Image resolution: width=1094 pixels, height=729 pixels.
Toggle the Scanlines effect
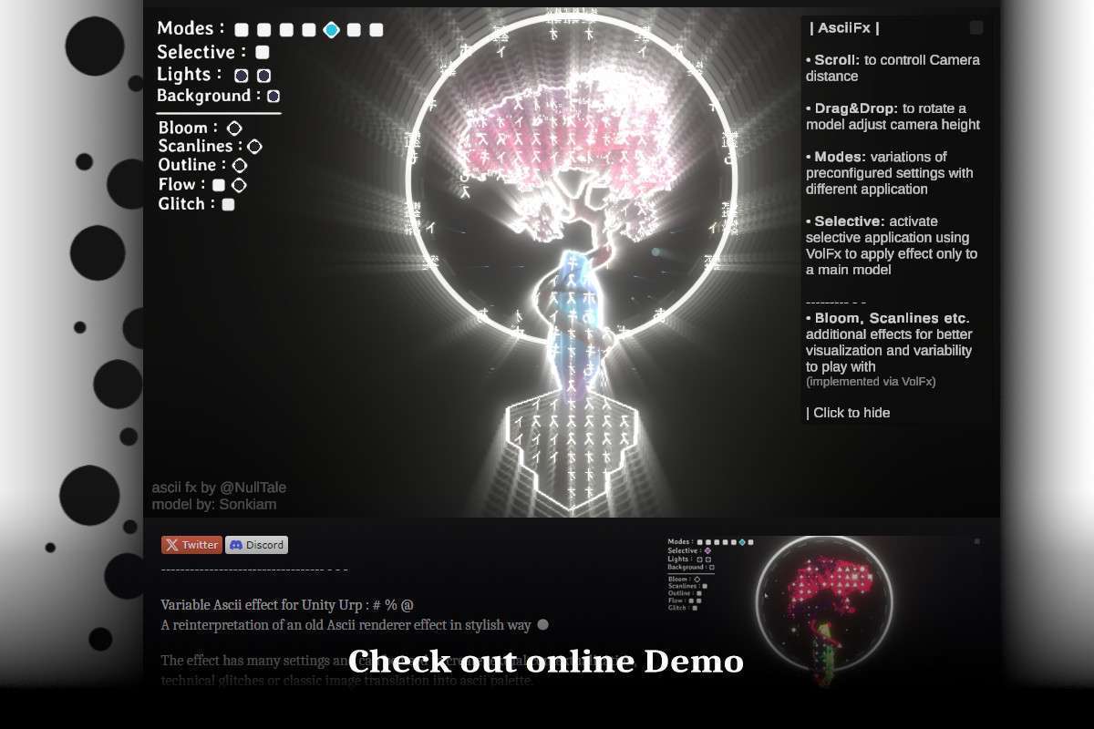[x=255, y=147]
